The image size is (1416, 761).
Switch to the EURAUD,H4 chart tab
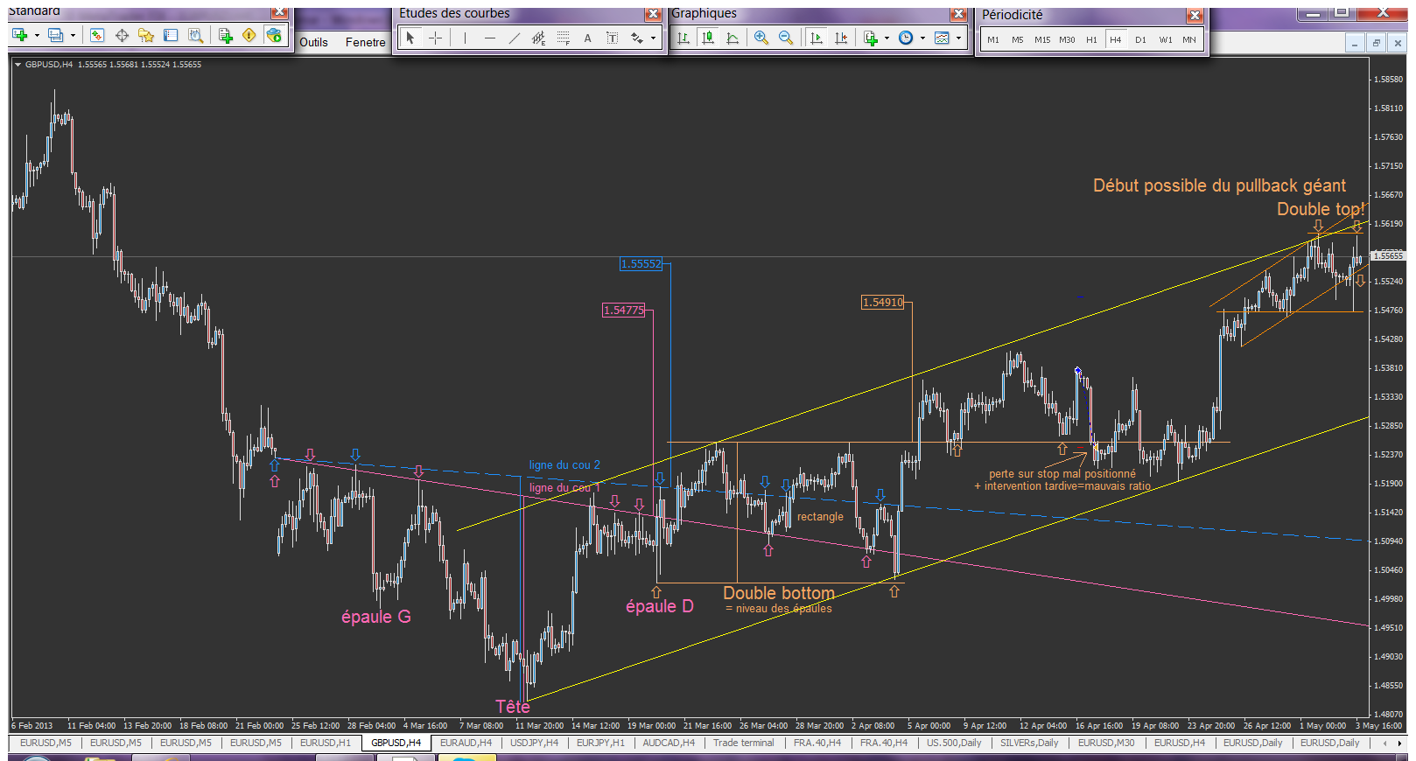point(466,743)
